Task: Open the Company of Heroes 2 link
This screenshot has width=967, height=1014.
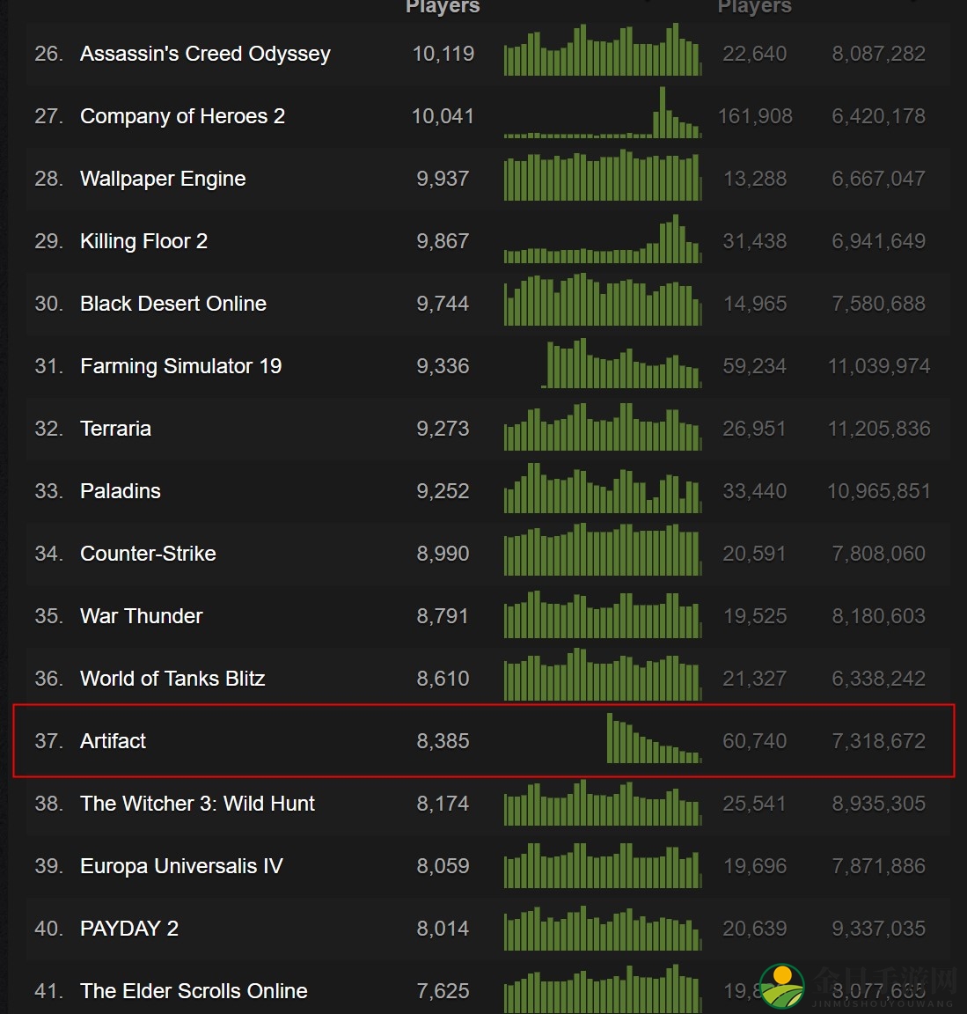Action: 182,116
